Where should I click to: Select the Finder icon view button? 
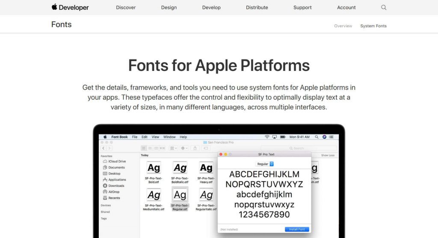click(x=144, y=148)
